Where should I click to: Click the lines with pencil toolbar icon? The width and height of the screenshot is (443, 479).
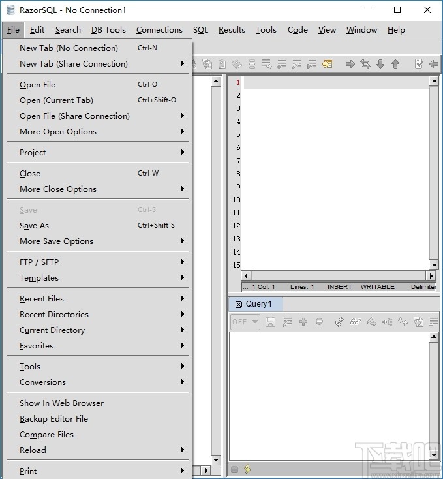(x=296, y=64)
